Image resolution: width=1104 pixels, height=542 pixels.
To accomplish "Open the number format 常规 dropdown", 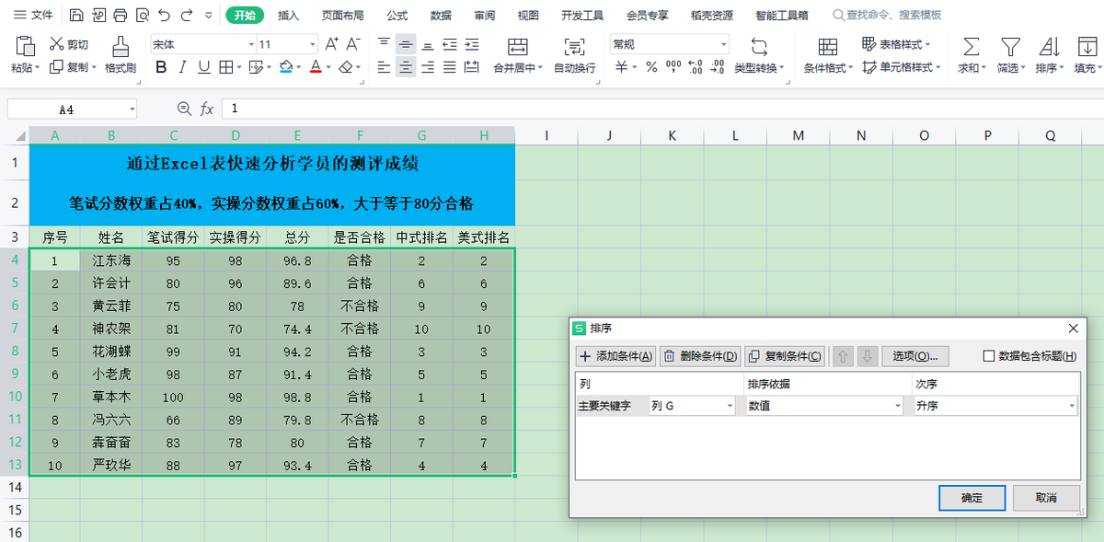I will 724,44.
